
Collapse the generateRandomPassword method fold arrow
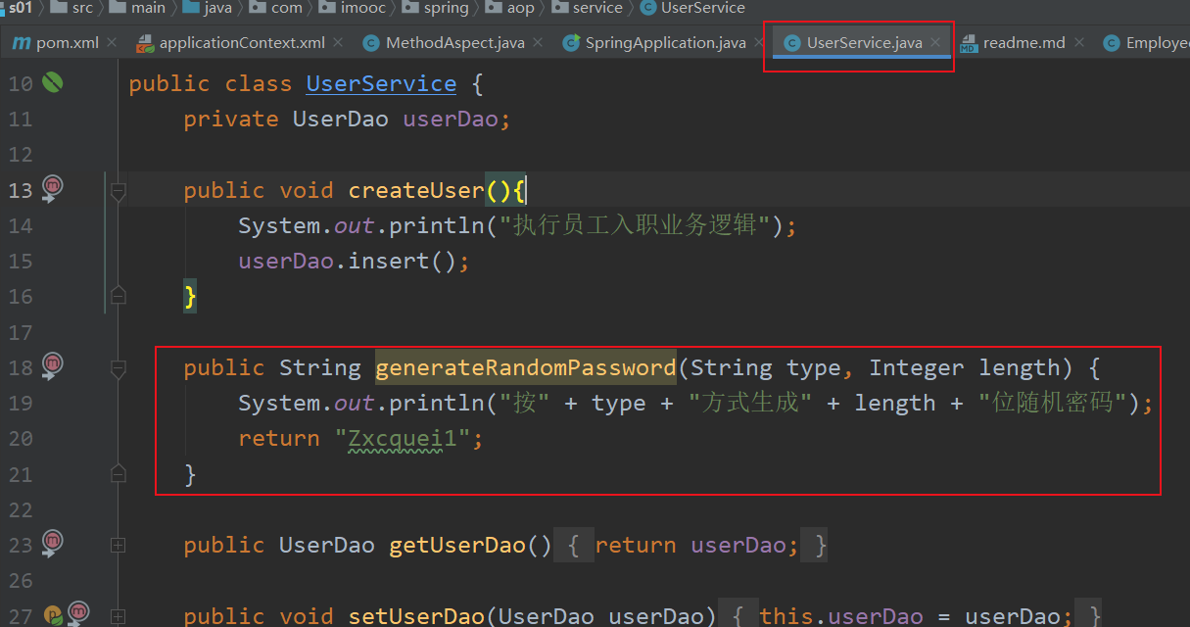pyautogui.click(x=118, y=367)
